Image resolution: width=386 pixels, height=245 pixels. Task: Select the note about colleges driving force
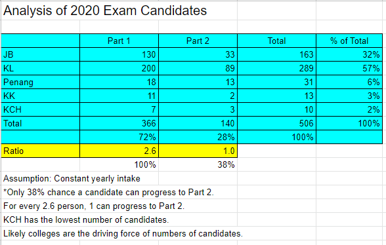pyautogui.click(x=123, y=233)
